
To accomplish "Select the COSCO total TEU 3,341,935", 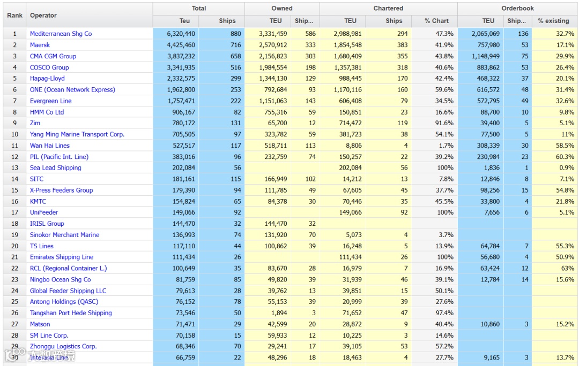I will (176, 67).
